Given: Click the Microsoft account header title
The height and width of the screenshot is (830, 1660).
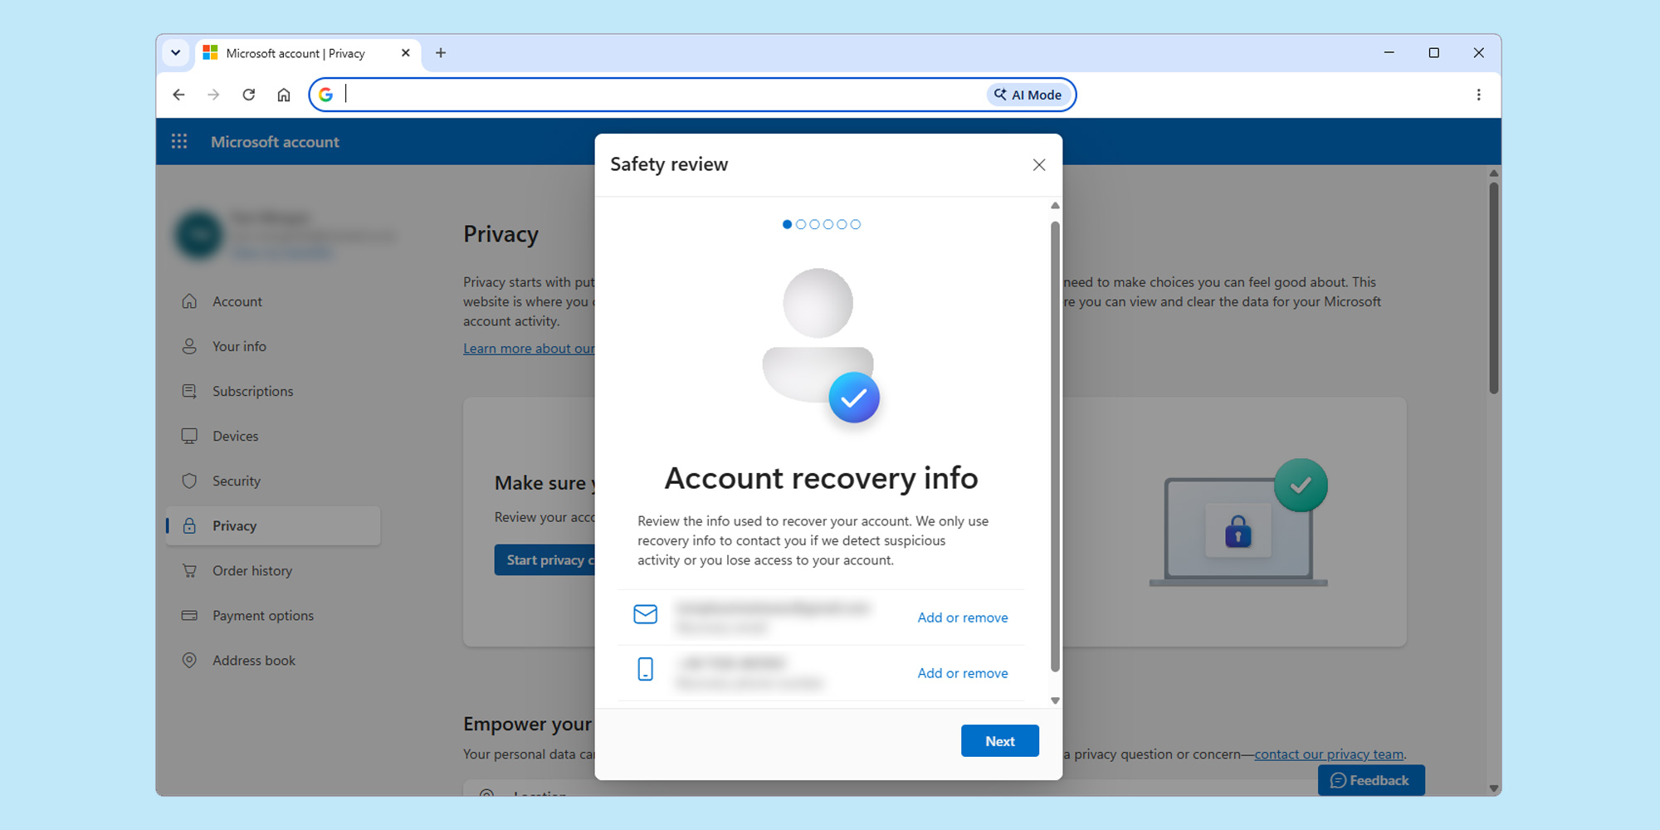Looking at the screenshot, I should [275, 142].
